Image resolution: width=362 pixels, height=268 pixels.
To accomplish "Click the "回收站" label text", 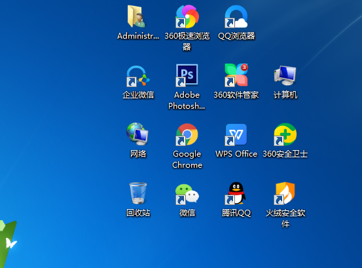I will tap(138, 213).
